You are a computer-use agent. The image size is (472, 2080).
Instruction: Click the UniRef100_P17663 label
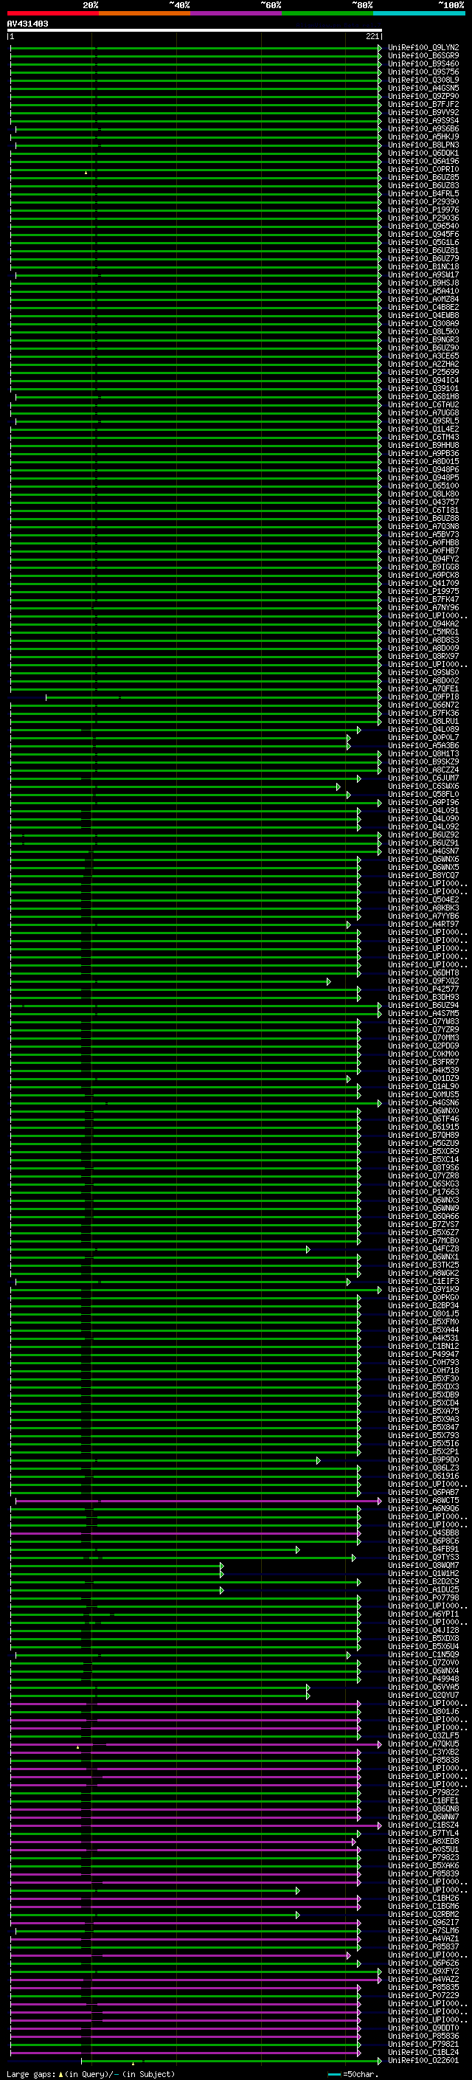pyautogui.click(x=423, y=1192)
